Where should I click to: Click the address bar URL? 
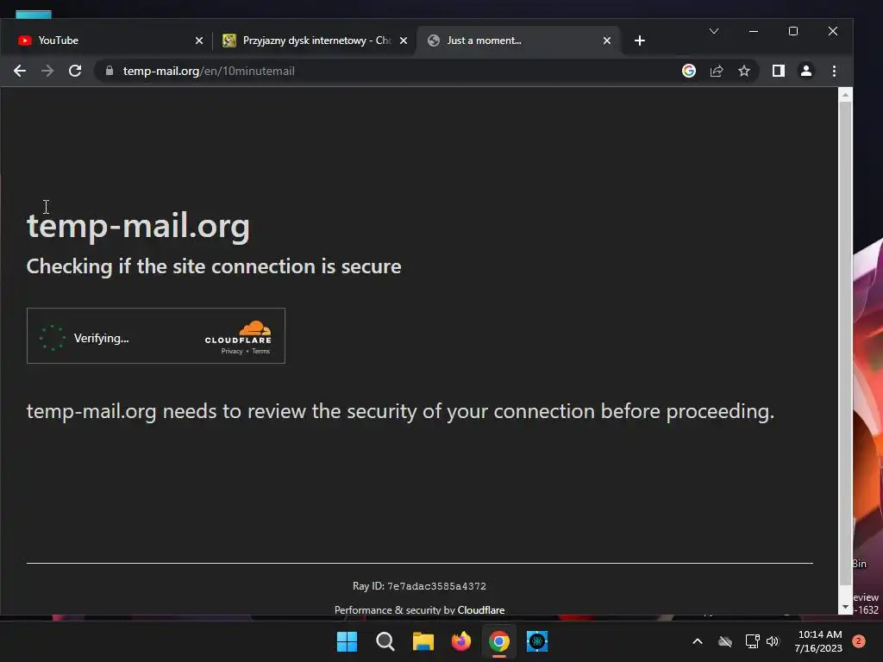click(209, 71)
